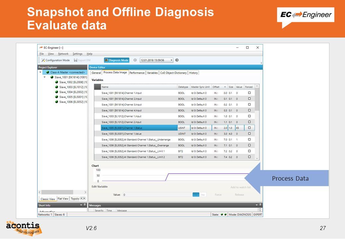345x239 pixels.
Task: Tick Forced for Slave_1001 Channel 4.Input
Action: pos(249,110)
